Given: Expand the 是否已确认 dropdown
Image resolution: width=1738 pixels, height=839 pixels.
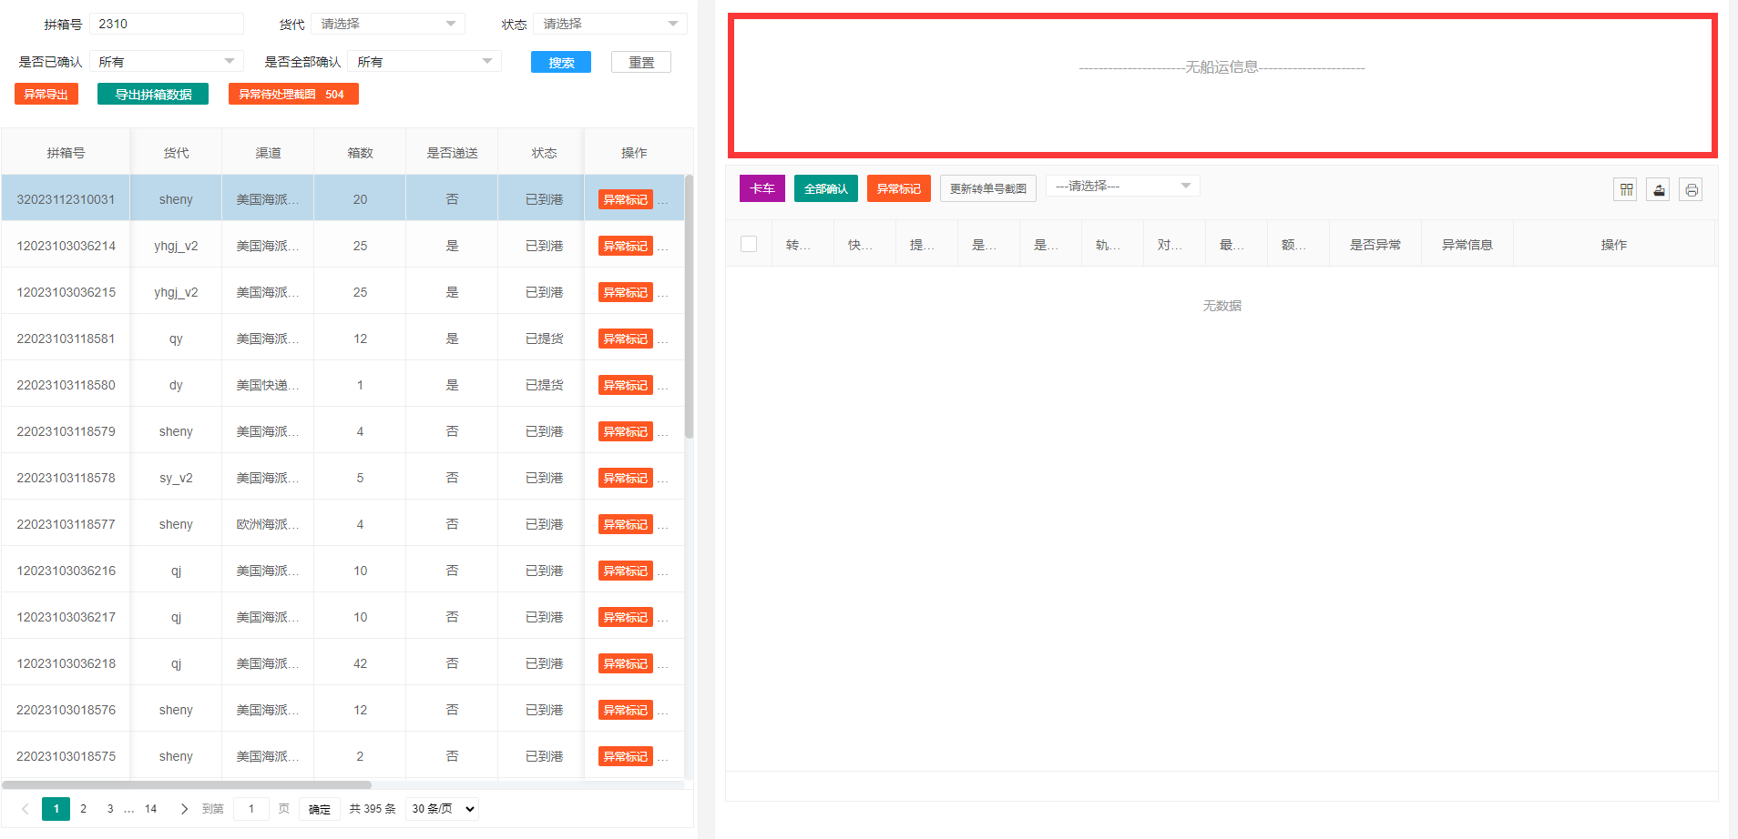Looking at the screenshot, I should pyautogui.click(x=167, y=61).
